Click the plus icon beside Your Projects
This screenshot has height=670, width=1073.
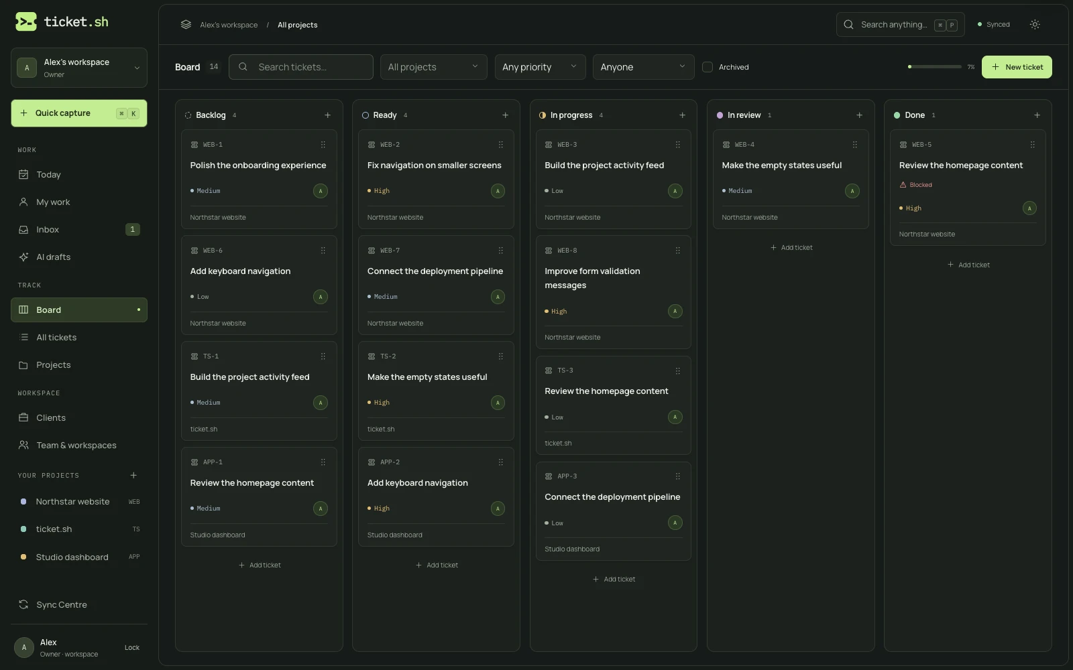click(x=133, y=476)
